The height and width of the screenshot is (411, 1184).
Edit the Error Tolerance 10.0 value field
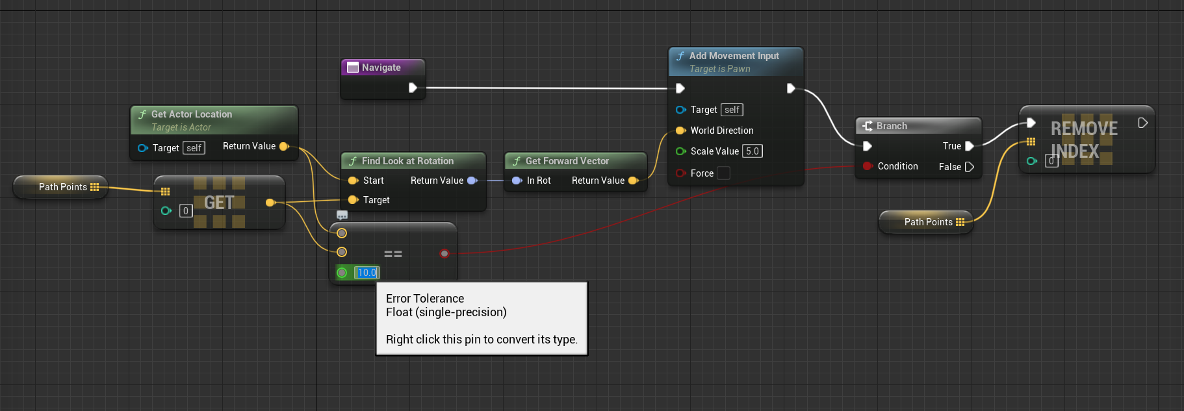coord(367,273)
